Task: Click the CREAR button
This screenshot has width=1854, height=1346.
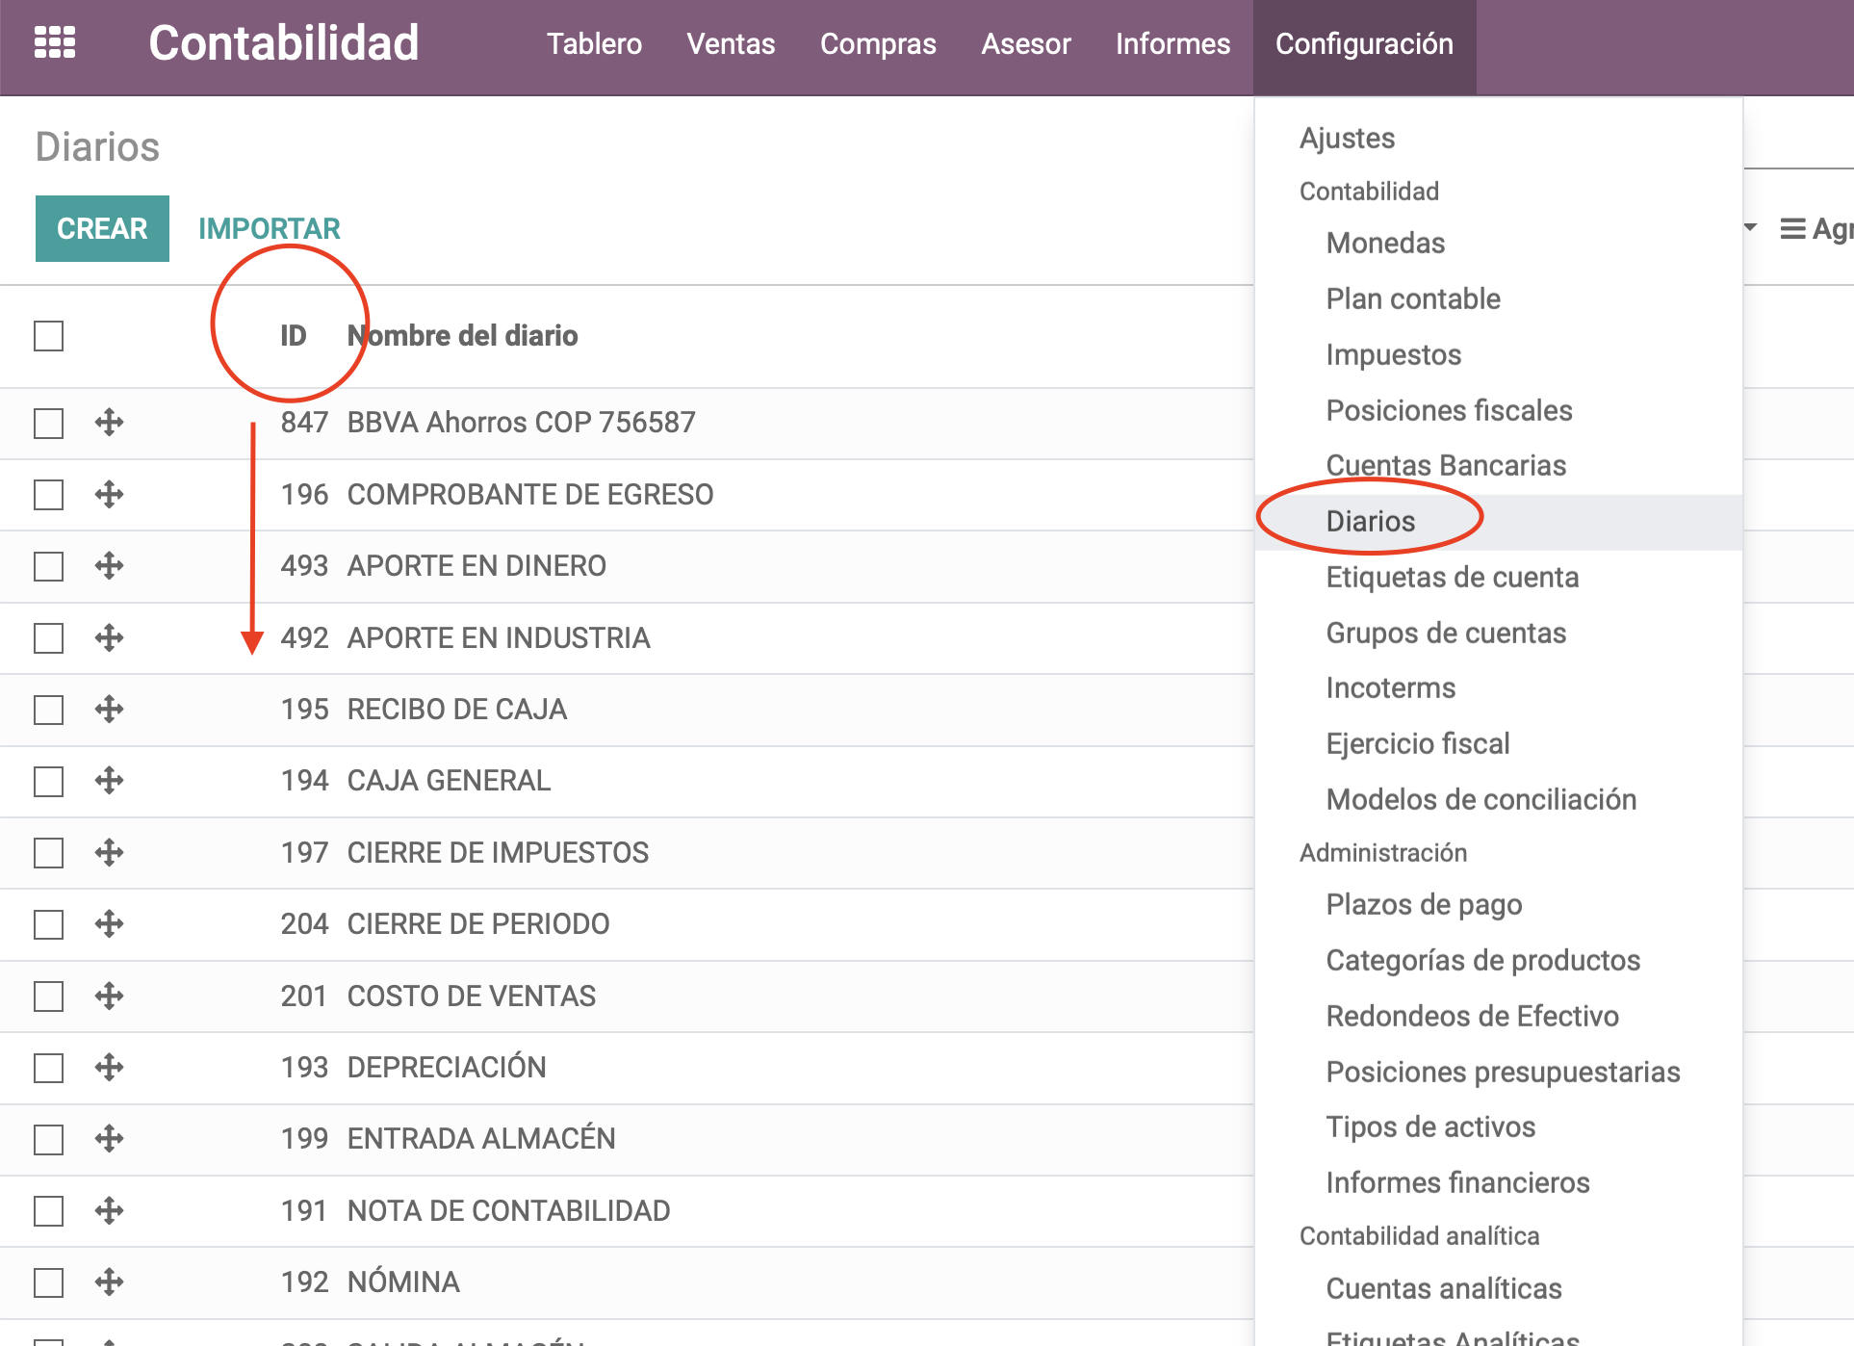Action: (102, 229)
